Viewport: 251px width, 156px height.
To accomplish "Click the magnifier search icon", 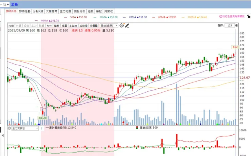I will pos(4,4).
